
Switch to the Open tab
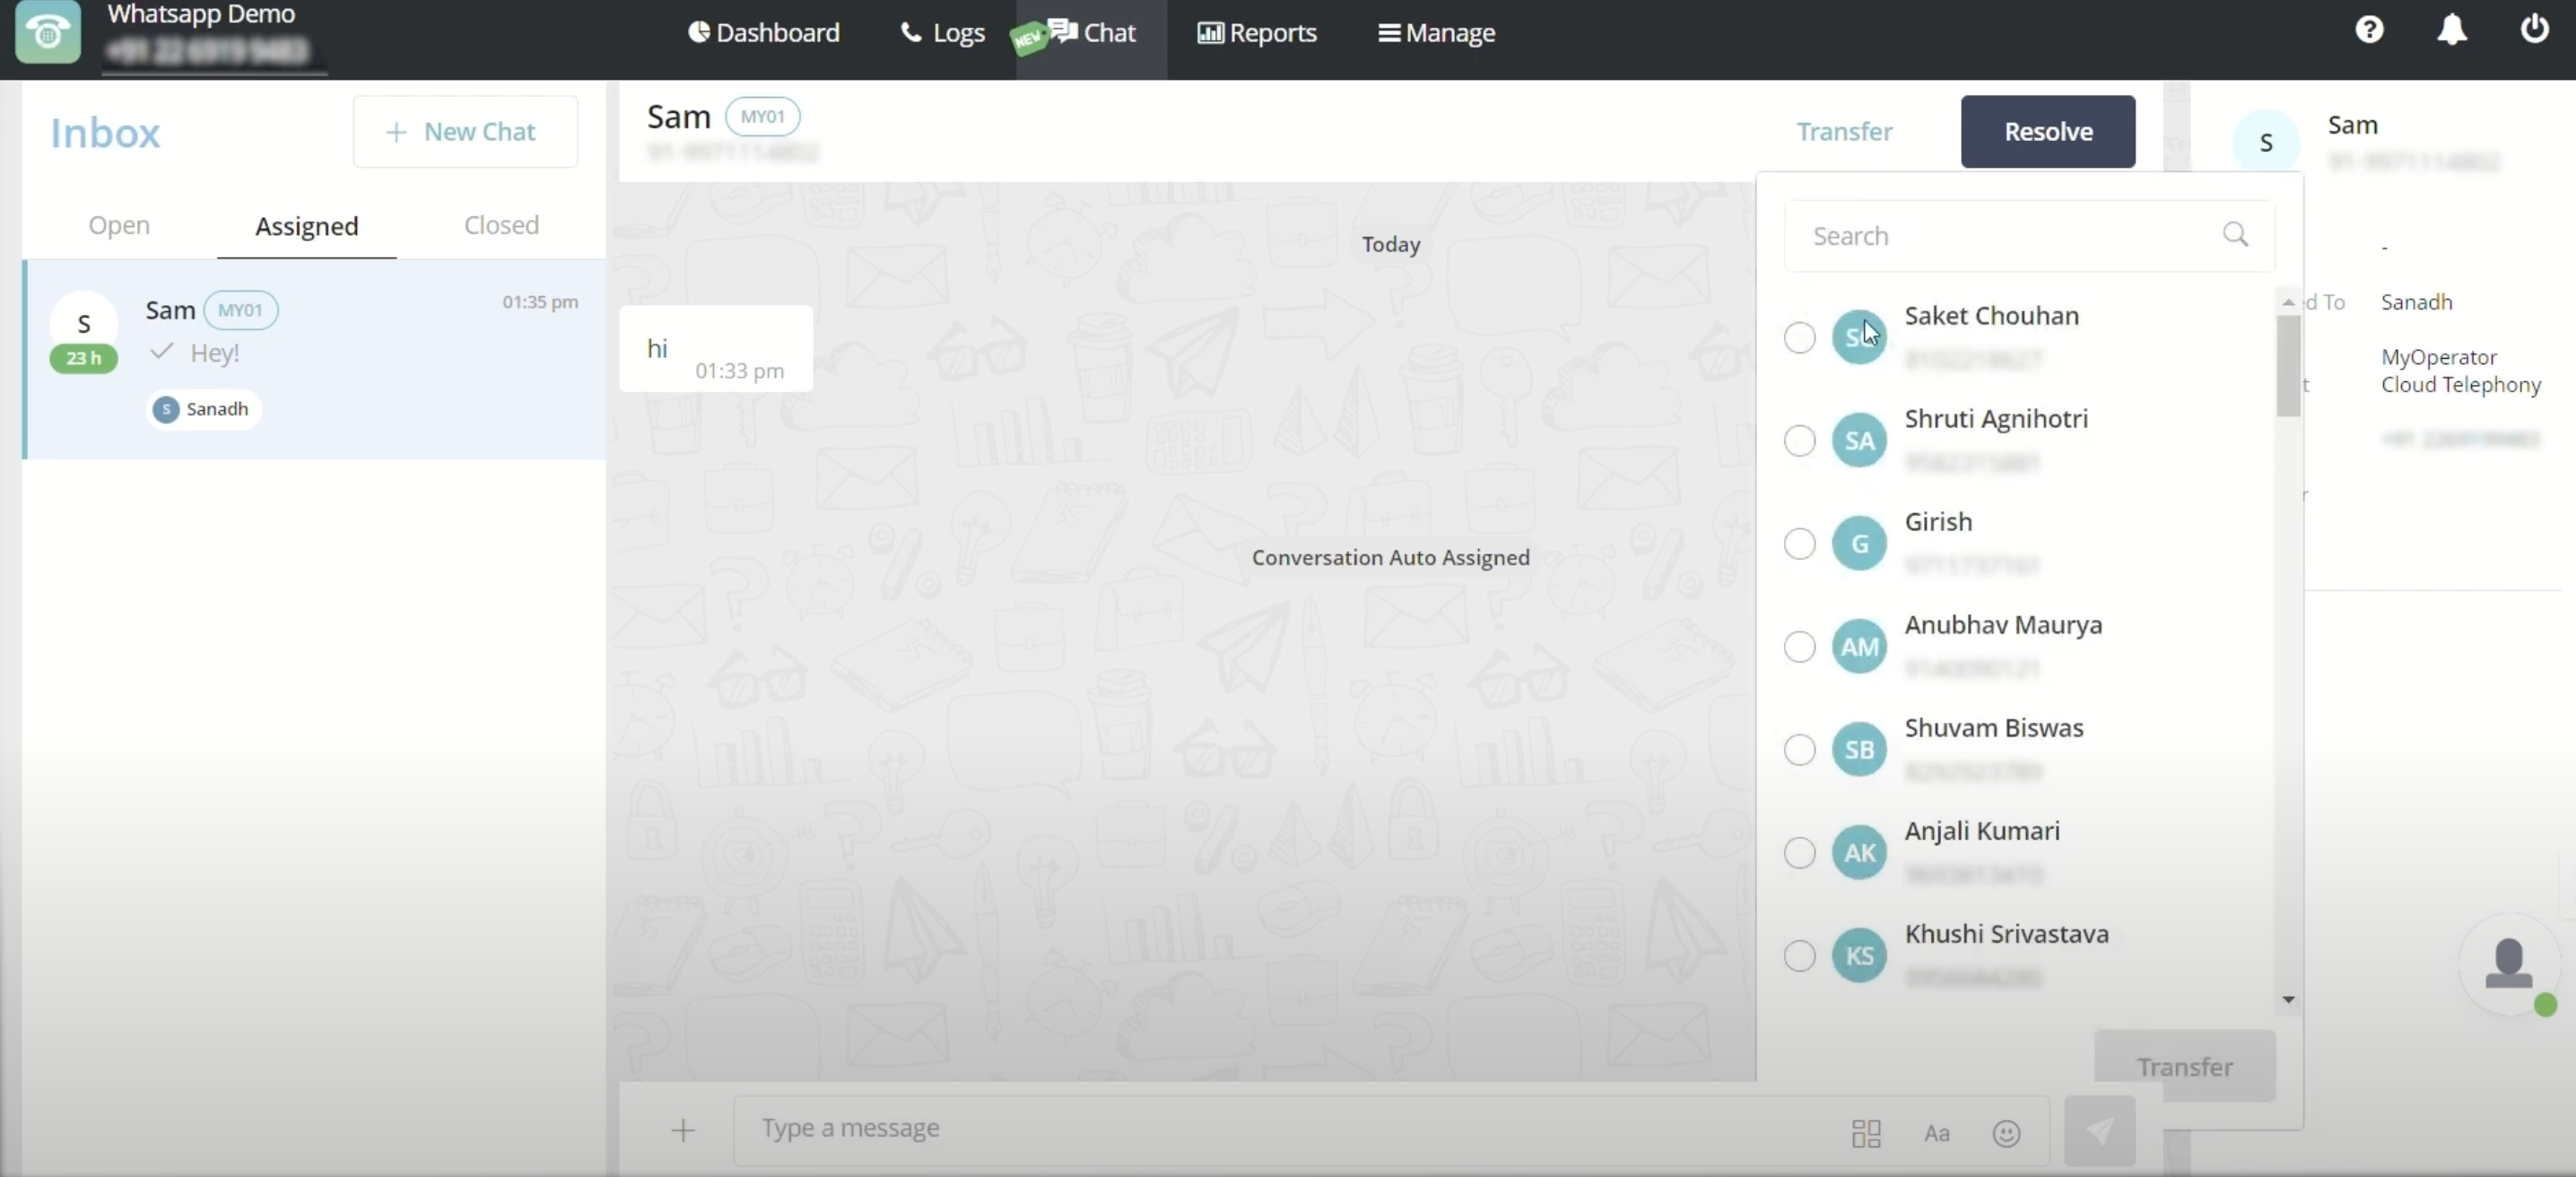click(x=119, y=225)
